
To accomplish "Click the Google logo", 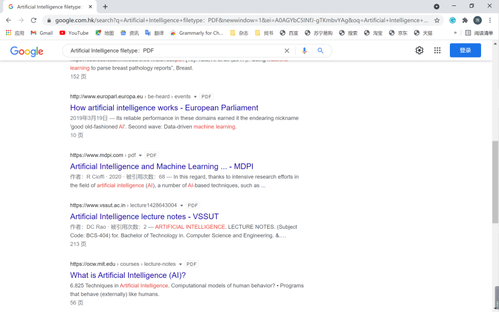I will coord(27,52).
